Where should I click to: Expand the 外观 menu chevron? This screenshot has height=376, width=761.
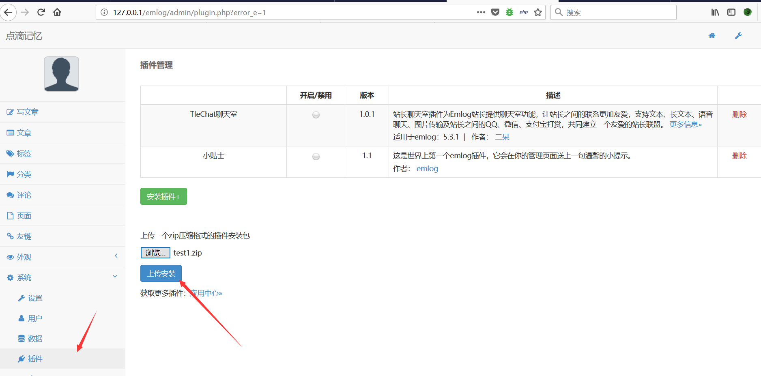point(116,256)
